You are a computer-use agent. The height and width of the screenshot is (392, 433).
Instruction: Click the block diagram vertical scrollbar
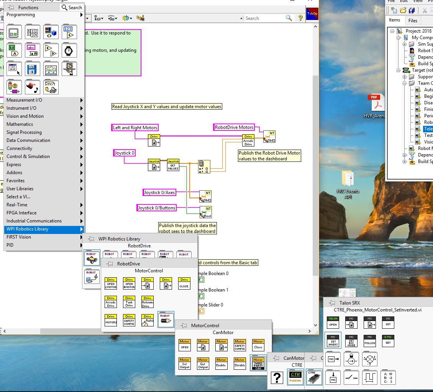pyautogui.click(x=316, y=176)
